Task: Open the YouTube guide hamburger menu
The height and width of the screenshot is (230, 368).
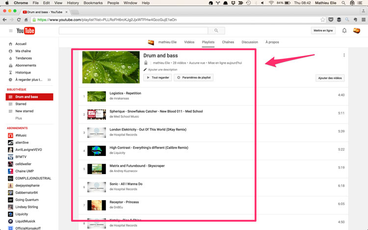Action: 11,31
